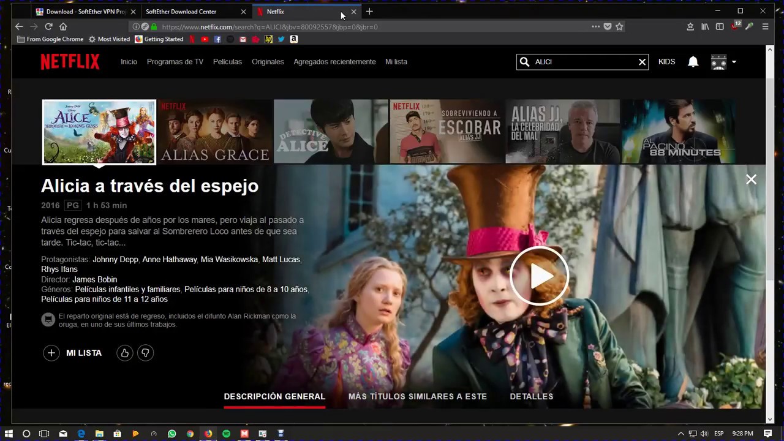784x441 pixels.
Task: Click Anne Hathaway cast link
Action: click(170, 260)
